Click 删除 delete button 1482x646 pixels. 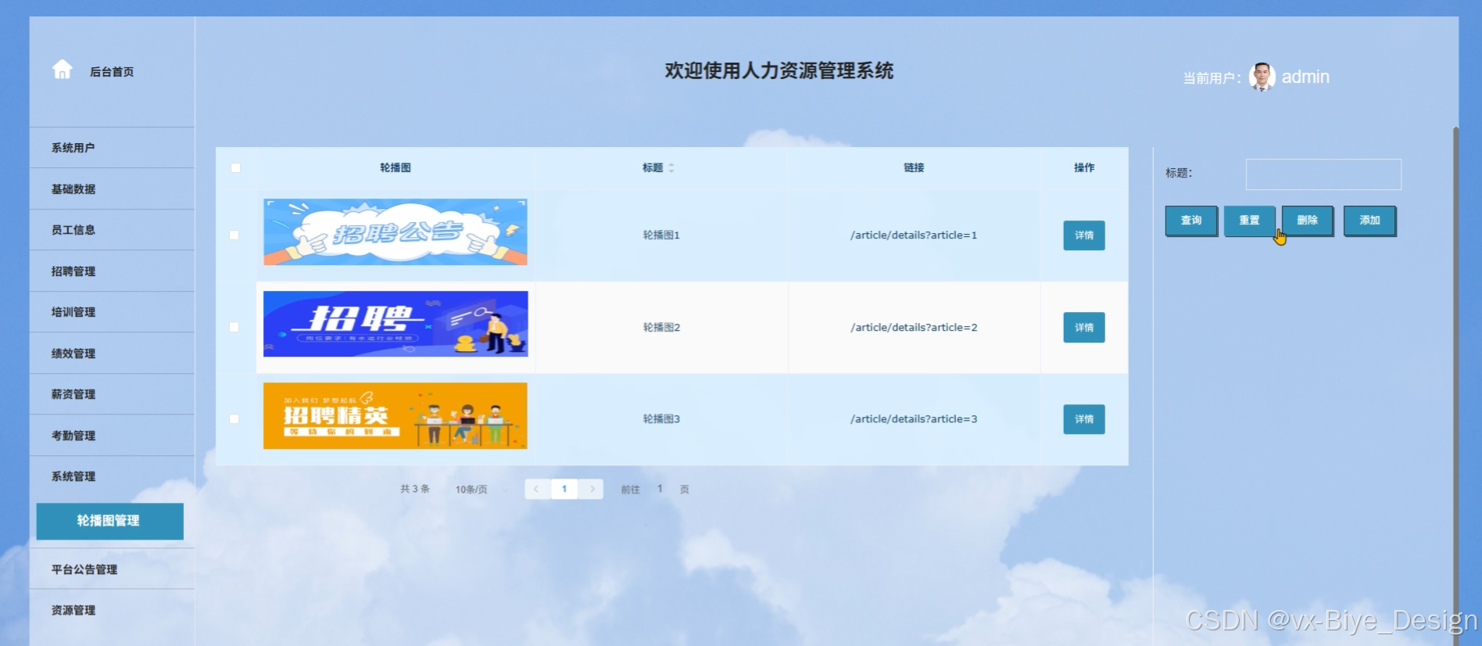coord(1308,221)
